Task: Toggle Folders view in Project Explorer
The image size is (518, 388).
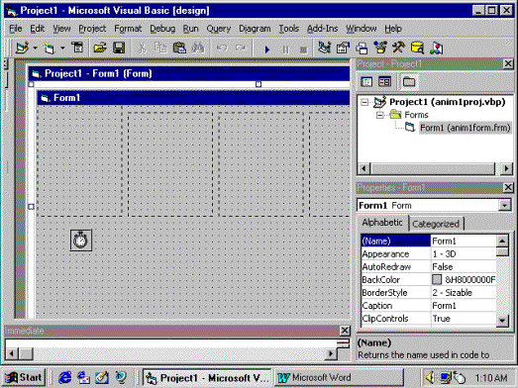Action: [x=409, y=81]
